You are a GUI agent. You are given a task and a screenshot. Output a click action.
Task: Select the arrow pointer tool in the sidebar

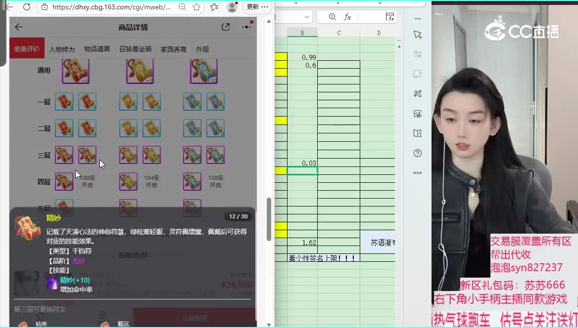pos(418,35)
